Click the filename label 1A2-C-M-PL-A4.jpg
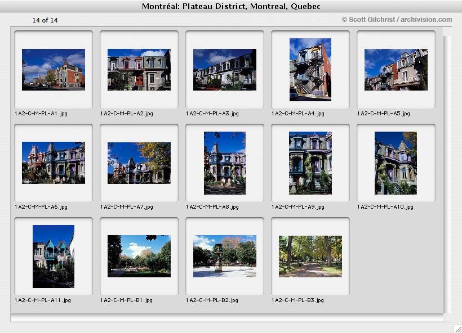Viewport: 462px width, 333px height. click(x=298, y=114)
